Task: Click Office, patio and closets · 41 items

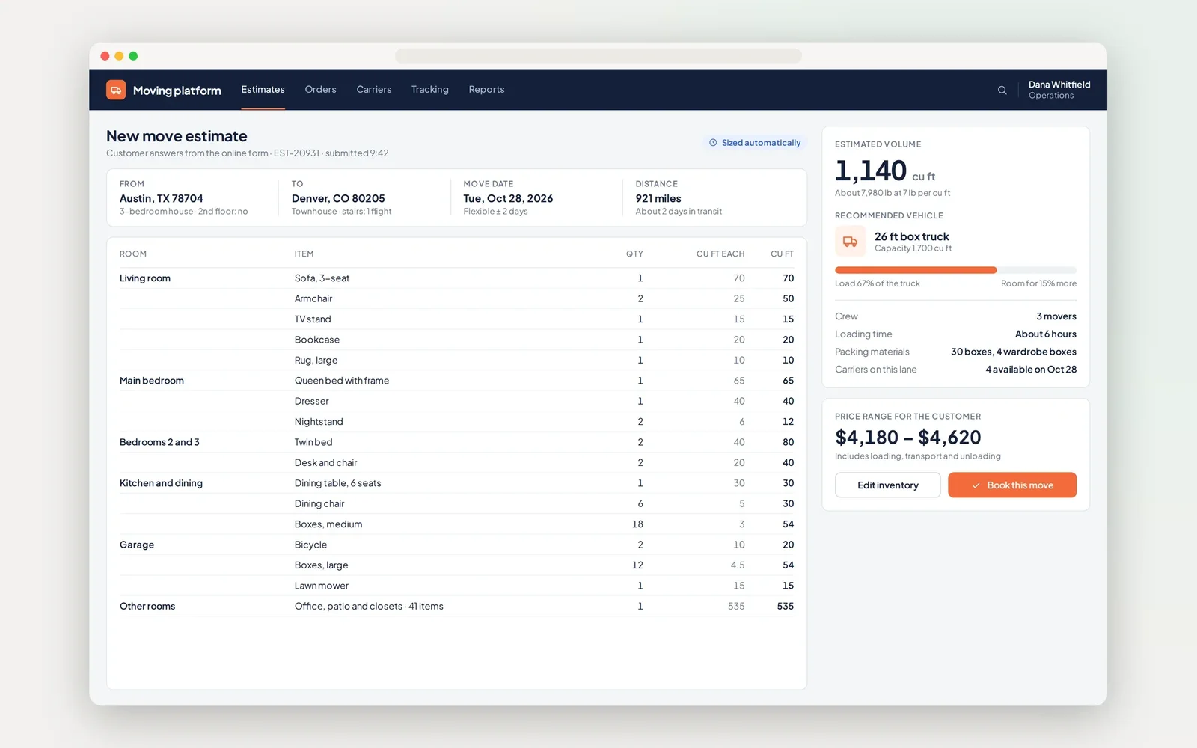Action: click(369, 607)
